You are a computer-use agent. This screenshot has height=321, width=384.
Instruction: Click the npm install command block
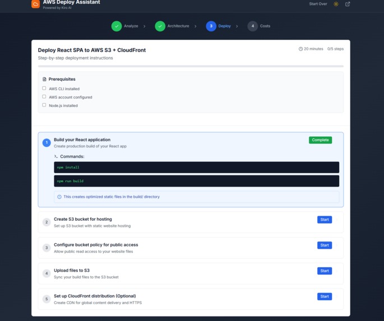[196, 168]
